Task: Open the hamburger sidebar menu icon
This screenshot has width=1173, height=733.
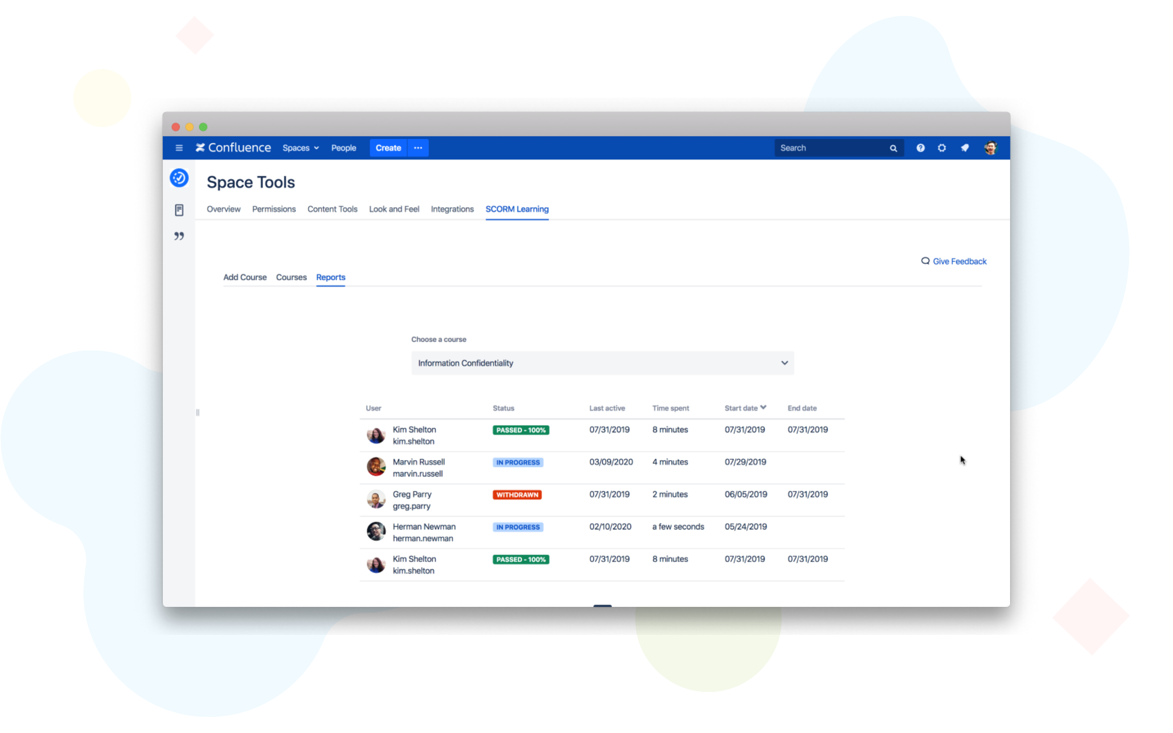Action: coord(179,148)
